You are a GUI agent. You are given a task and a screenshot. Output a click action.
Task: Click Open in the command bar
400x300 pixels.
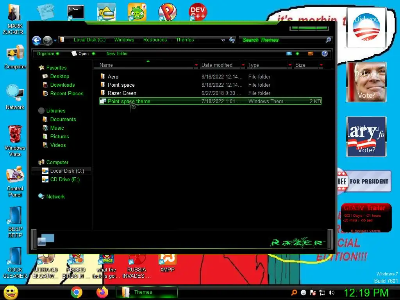coord(83,54)
